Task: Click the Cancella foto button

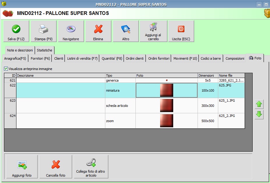Action: (56, 167)
